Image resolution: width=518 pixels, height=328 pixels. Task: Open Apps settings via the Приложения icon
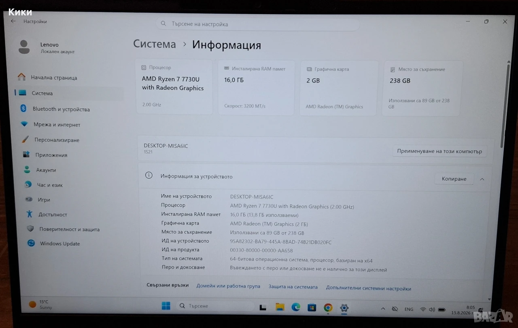(26, 154)
